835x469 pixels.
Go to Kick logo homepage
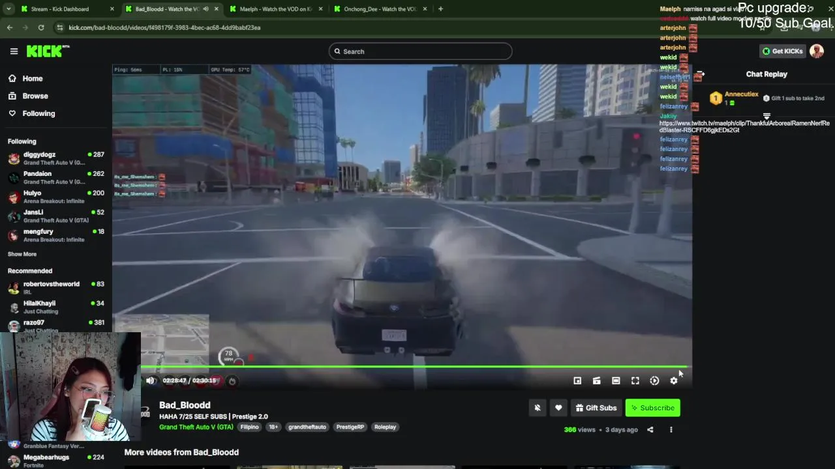click(48, 51)
